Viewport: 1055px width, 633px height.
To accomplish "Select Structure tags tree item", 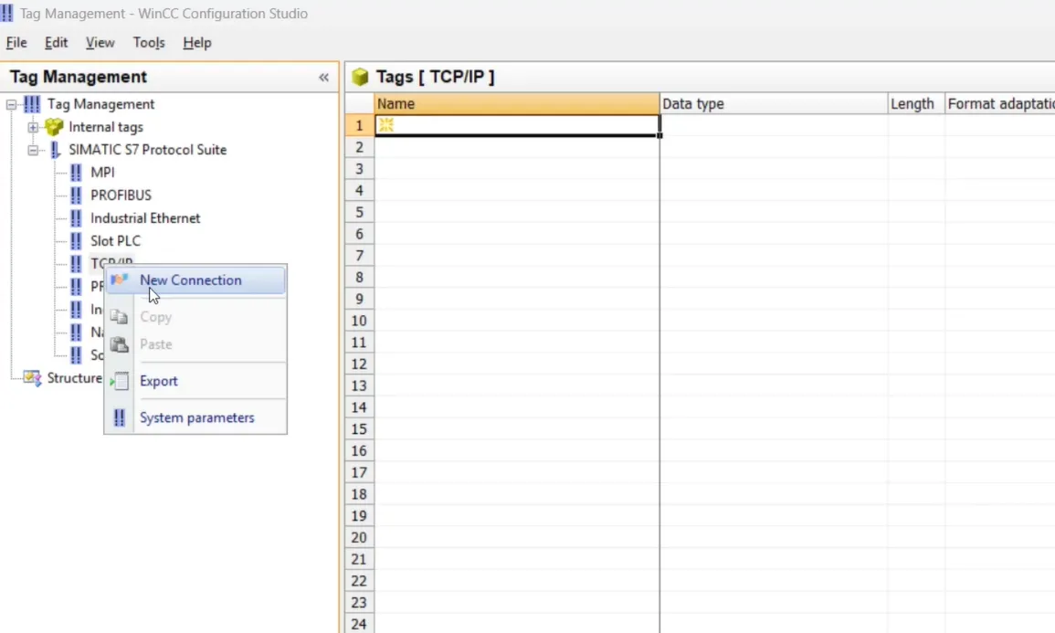I will [x=74, y=378].
